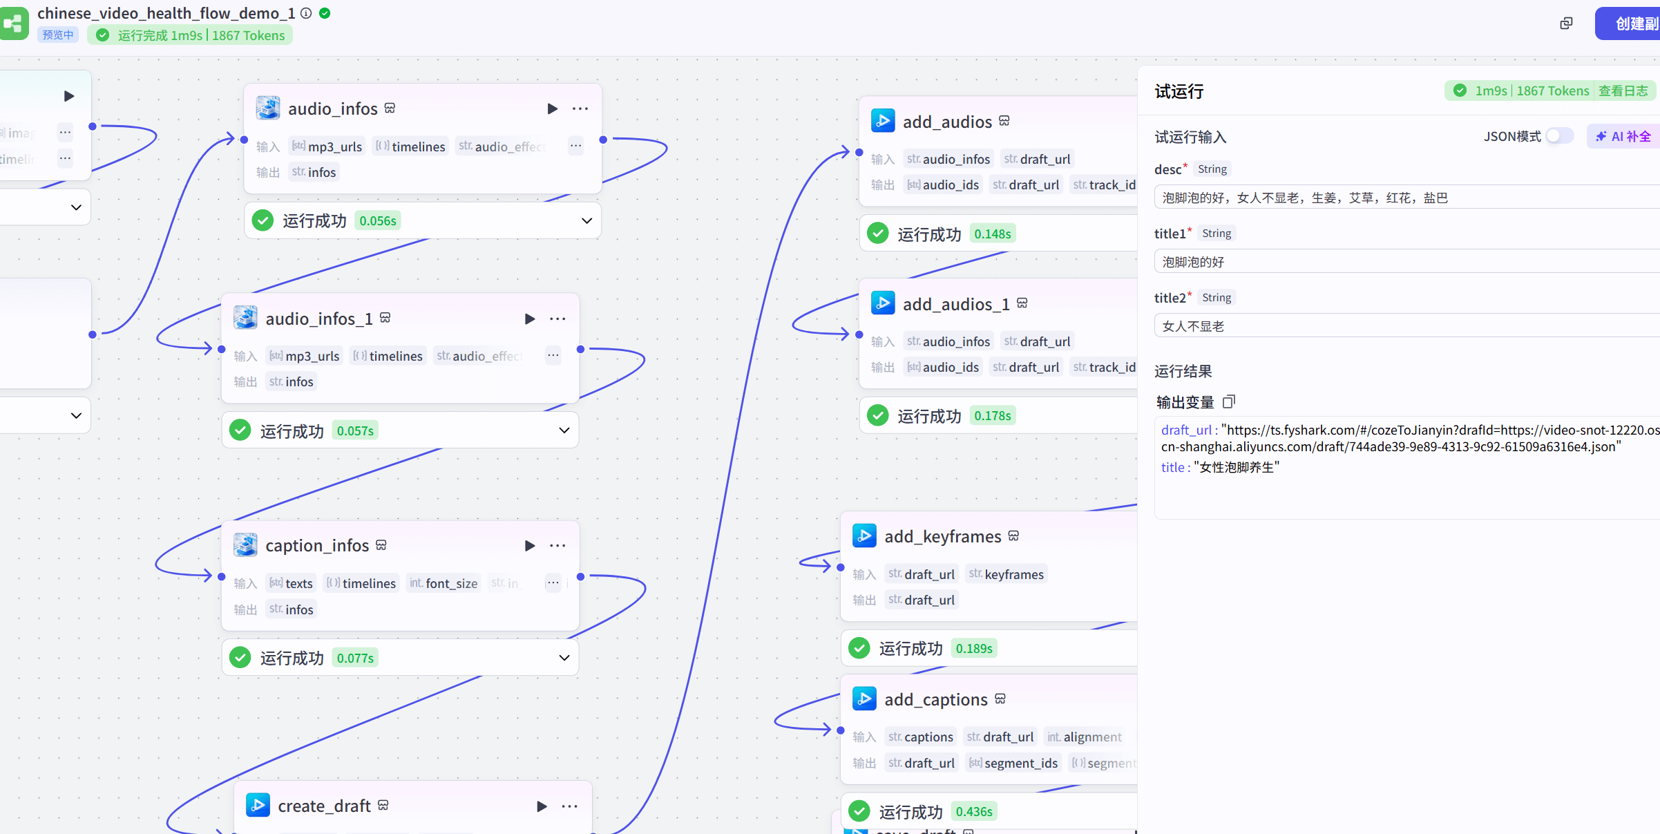This screenshot has height=834, width=1660.
Task: Collapse the 运行成功 panel below caption_infos
Action: tap(563, 657)
